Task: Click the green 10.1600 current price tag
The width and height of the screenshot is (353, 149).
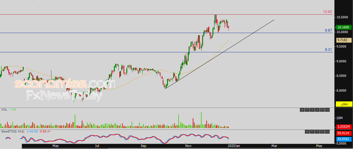Action: 344,27
